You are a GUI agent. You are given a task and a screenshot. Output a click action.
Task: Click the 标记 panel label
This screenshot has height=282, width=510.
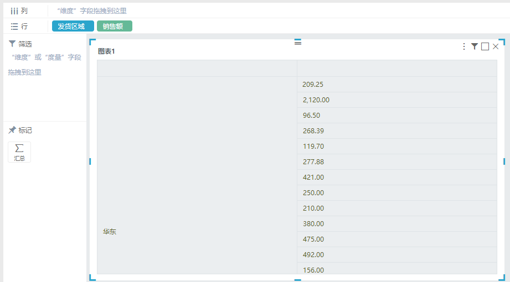click(25, 130)
